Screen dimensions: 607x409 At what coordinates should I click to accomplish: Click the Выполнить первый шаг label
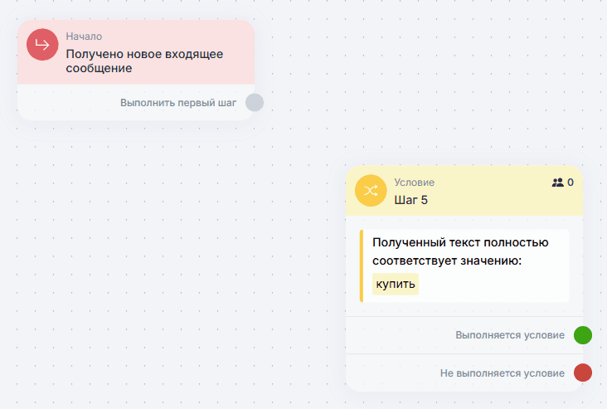pos(178,103)
